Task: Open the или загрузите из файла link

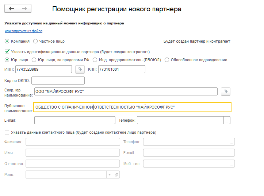Action: (23, 31)
